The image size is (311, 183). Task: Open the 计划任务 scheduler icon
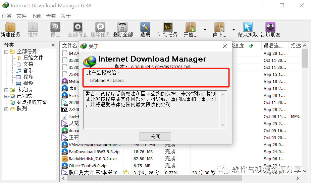(x=168, y=27)
